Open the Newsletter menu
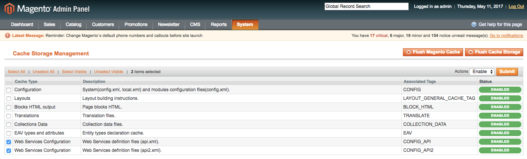 pyautogui.click(x=169, y=24)
